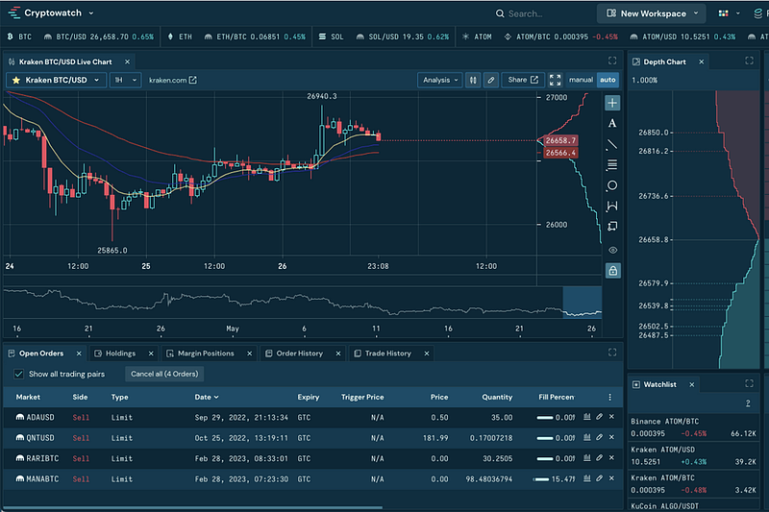This screenshot has height=512, width=769.
Task: Select the crosshair cursor tool
Action: pos(612,103)
